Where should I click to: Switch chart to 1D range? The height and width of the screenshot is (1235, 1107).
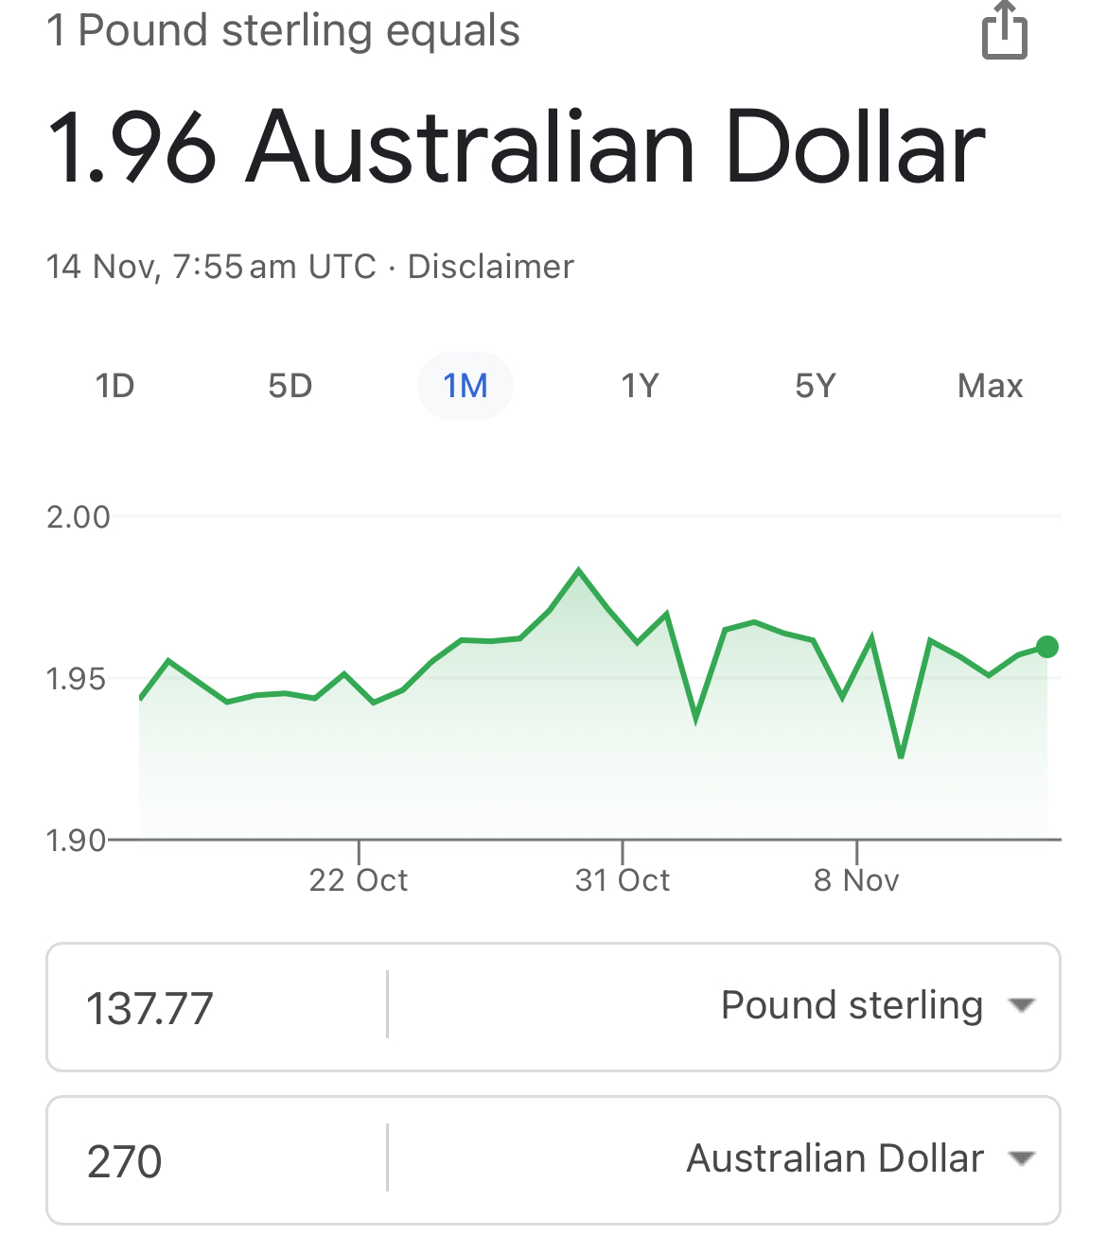coord(114,386)
